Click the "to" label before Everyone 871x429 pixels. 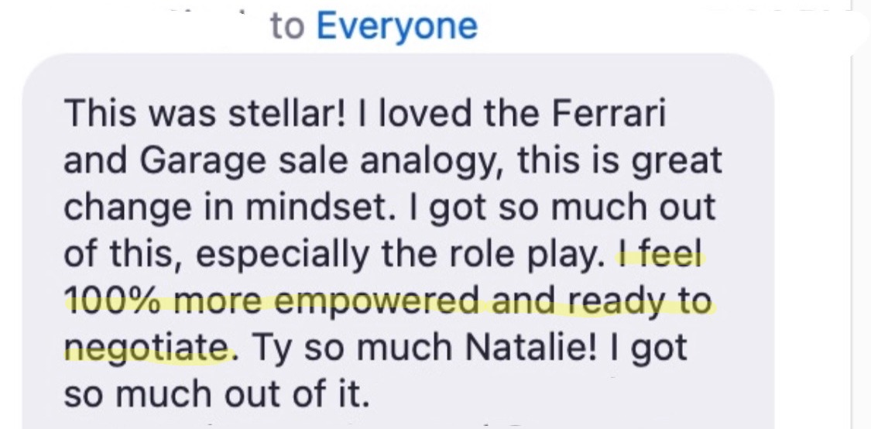pyautogui.click(x=286, y=27)
